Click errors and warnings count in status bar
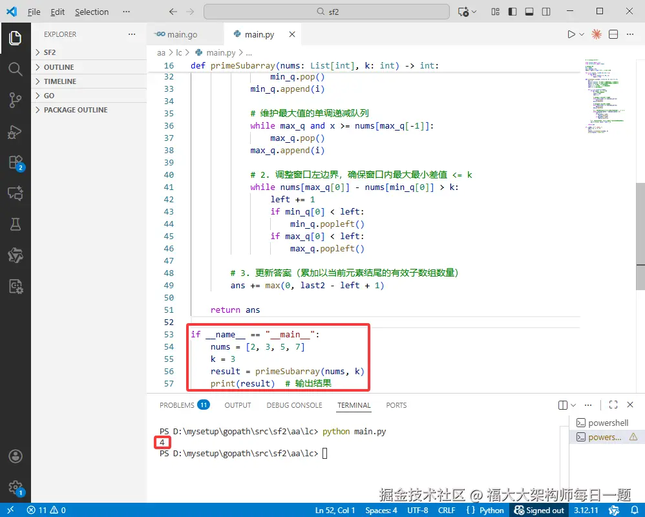The height and width of the screenshot is (517, 645). 47,510
